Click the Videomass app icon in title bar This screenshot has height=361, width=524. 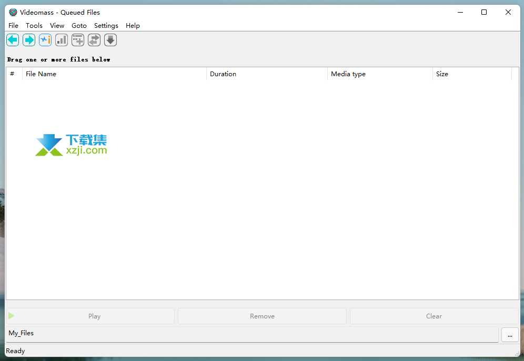(x=13, y=12)
